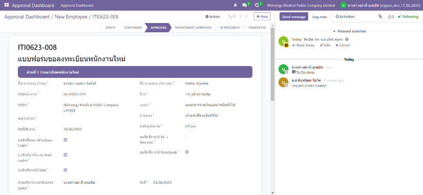
Task: Open the apps grid menu icon
Action: pyautogui.click(x=7, y=5)
